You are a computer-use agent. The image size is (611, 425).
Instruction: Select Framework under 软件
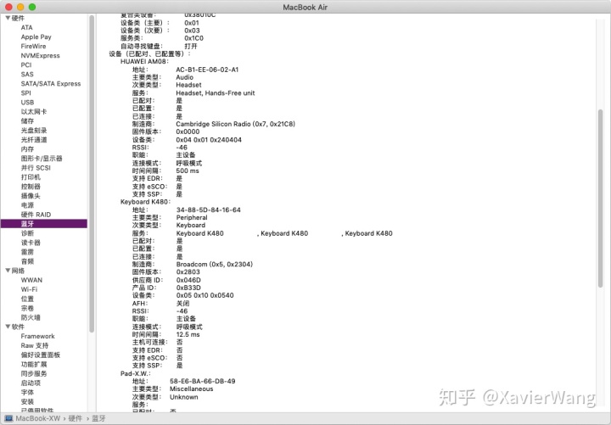coord(37,336)
